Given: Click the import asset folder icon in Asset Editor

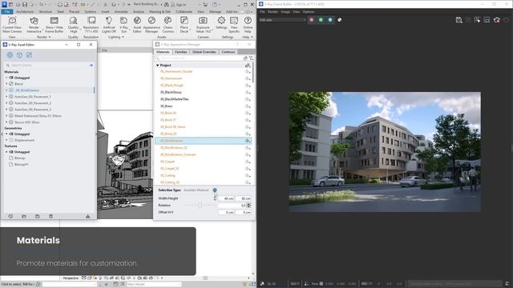Looking at the screenshot, I should click(24, 216).
